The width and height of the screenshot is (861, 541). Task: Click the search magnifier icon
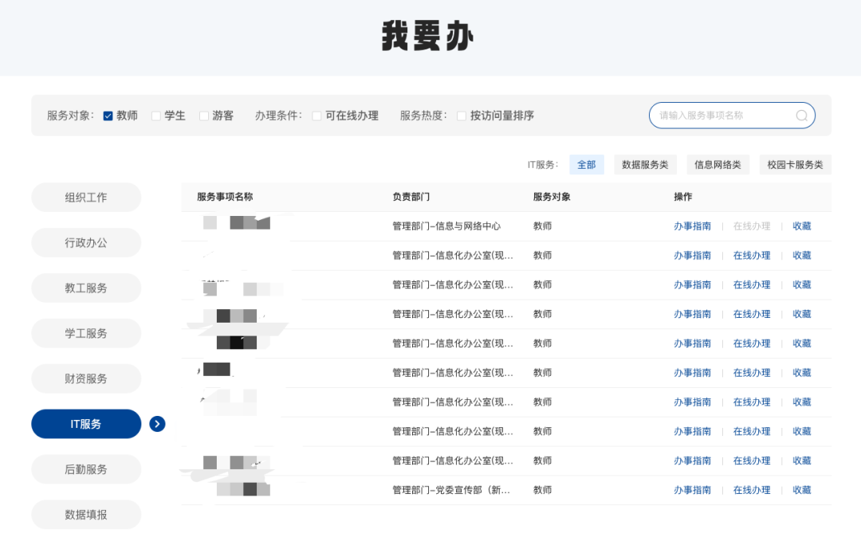click(x=801, y=116)
